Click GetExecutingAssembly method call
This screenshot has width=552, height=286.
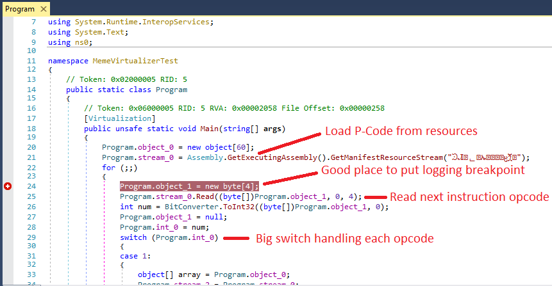pyautogui.click(x=281, y=157)
